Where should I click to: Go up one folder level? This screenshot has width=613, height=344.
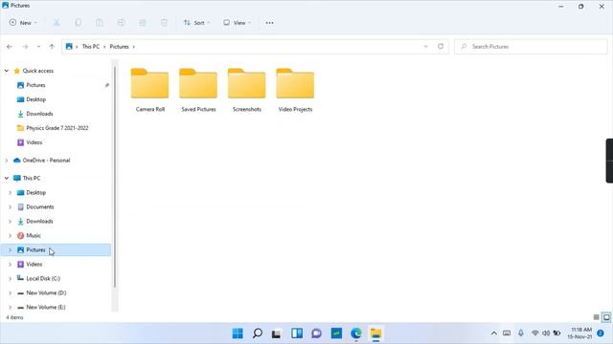(52, 47)
